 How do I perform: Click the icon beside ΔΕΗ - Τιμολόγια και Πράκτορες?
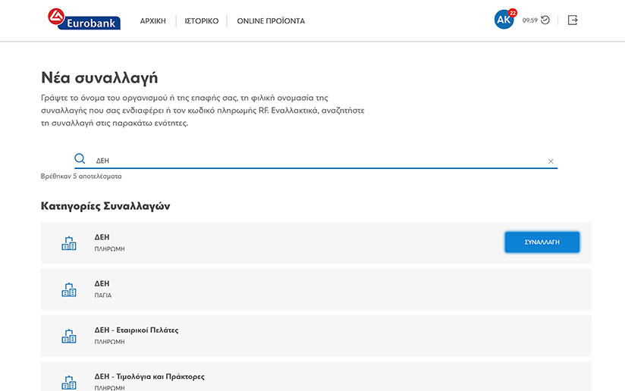pyautogui.click(x=69, y=382)
